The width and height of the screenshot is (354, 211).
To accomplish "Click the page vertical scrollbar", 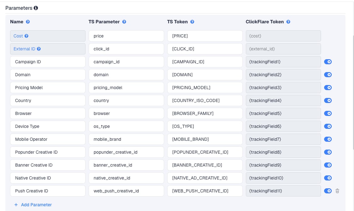I will pyautogui.click(x=353, y=92).
